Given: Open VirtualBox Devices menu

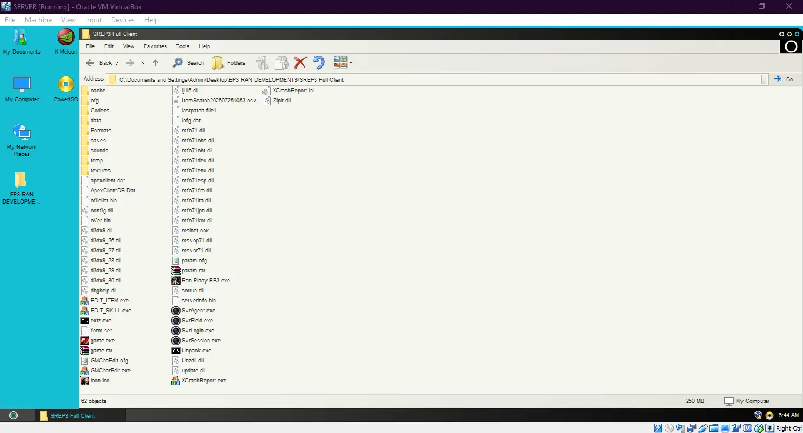Looking at the screenshot, I should coord(122,20).
